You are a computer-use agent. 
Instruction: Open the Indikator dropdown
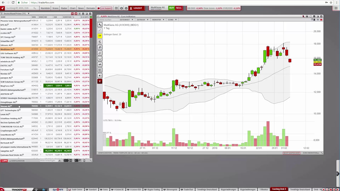pyautogui.click(x=158, y=20)
